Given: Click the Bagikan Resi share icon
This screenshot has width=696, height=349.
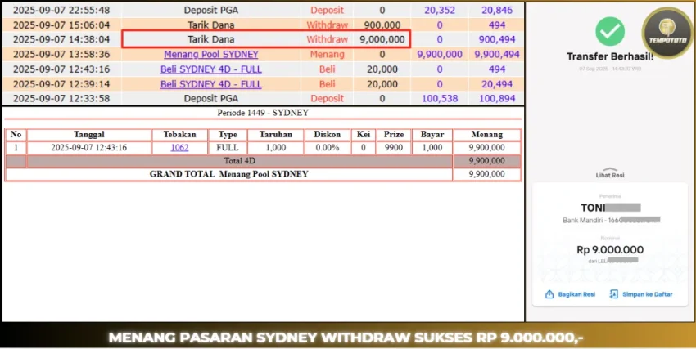Looking at the screenshot, I should coord(549,294).
